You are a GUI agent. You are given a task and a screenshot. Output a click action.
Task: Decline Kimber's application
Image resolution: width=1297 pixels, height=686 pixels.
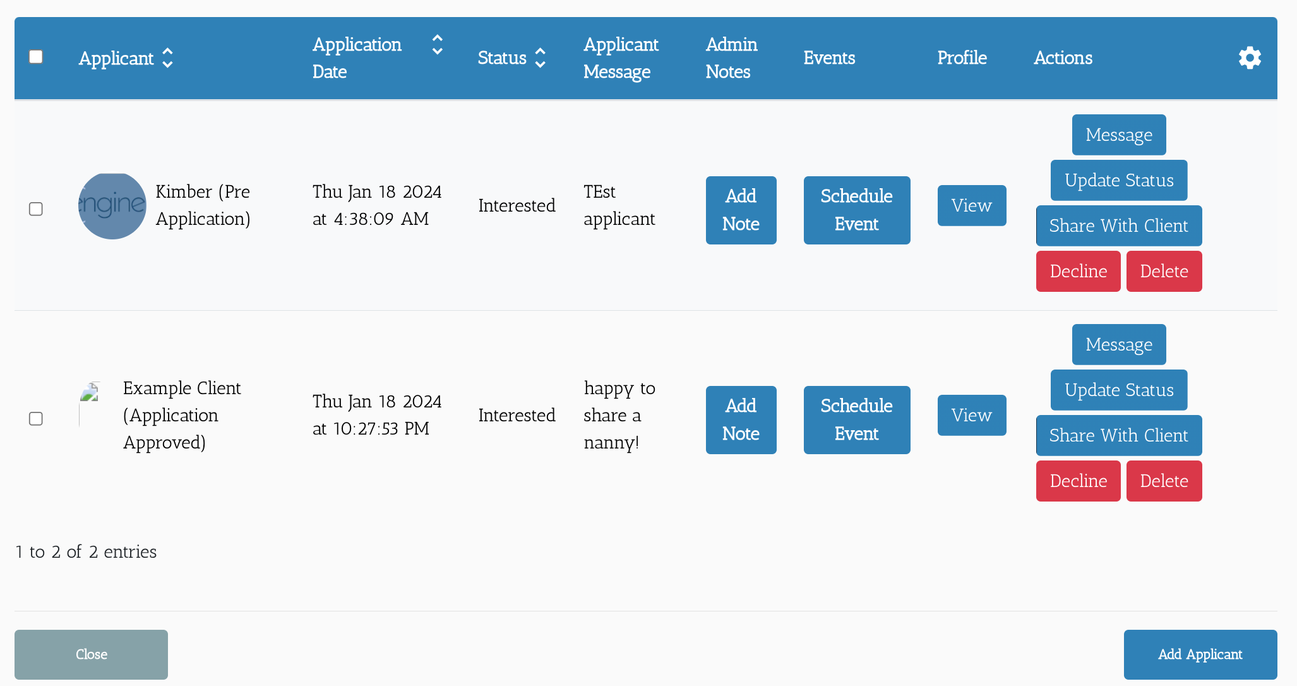pos(1078,271)
